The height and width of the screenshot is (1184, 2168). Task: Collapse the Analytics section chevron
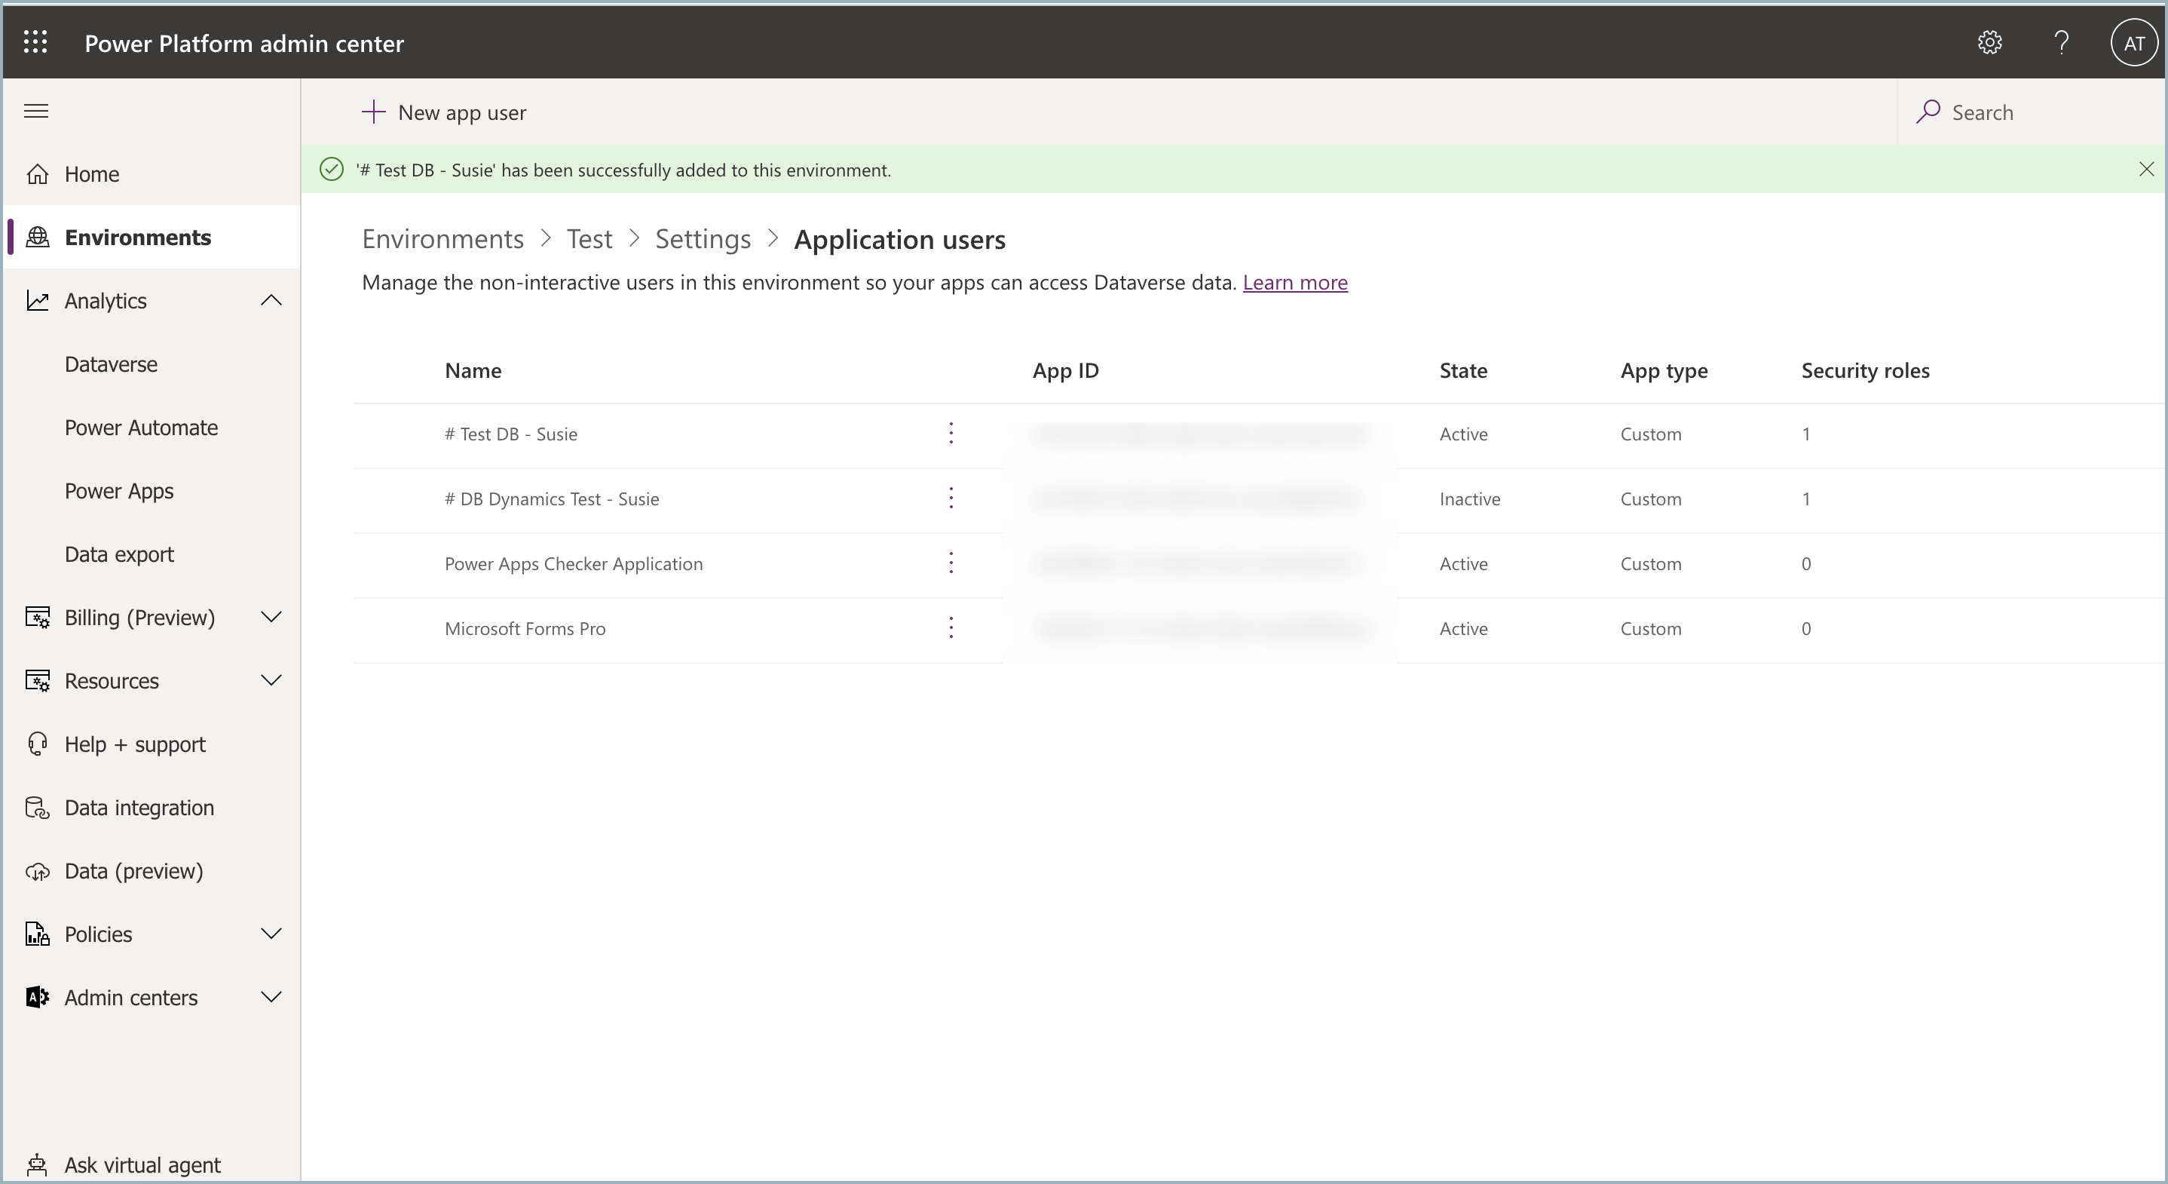271,300
